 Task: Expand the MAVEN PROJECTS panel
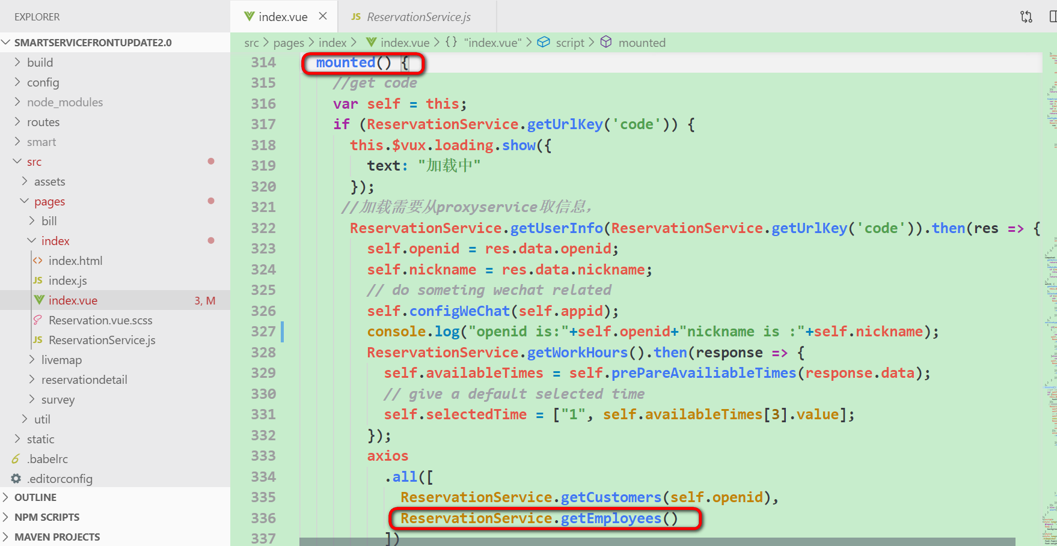[x=115, y=537]
